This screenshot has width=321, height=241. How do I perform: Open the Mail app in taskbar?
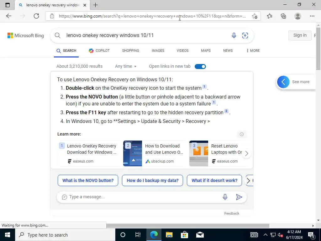pos(200,235)
